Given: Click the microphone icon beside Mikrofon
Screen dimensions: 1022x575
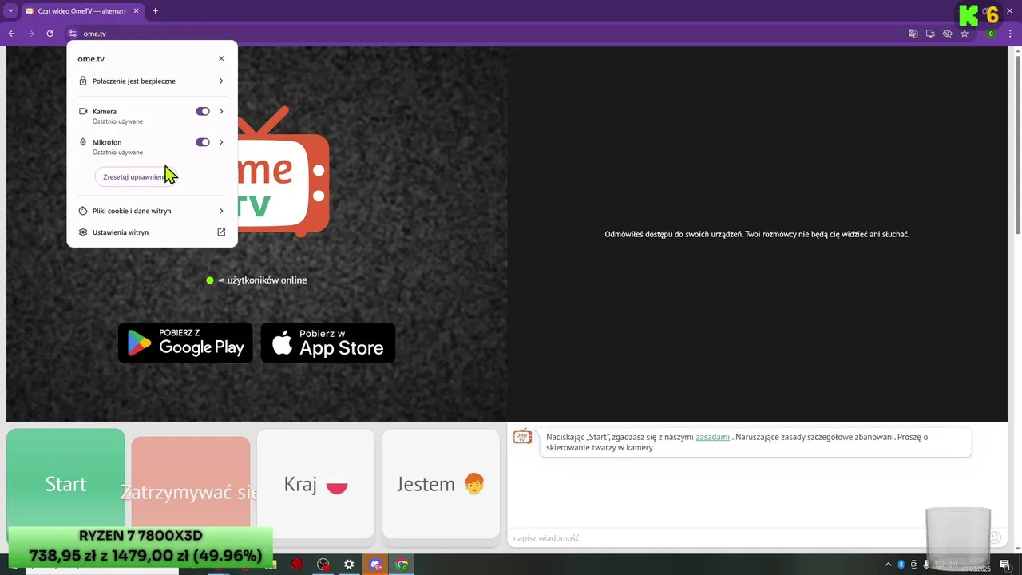Looking at the screenshot, I should tap(83, 142).
